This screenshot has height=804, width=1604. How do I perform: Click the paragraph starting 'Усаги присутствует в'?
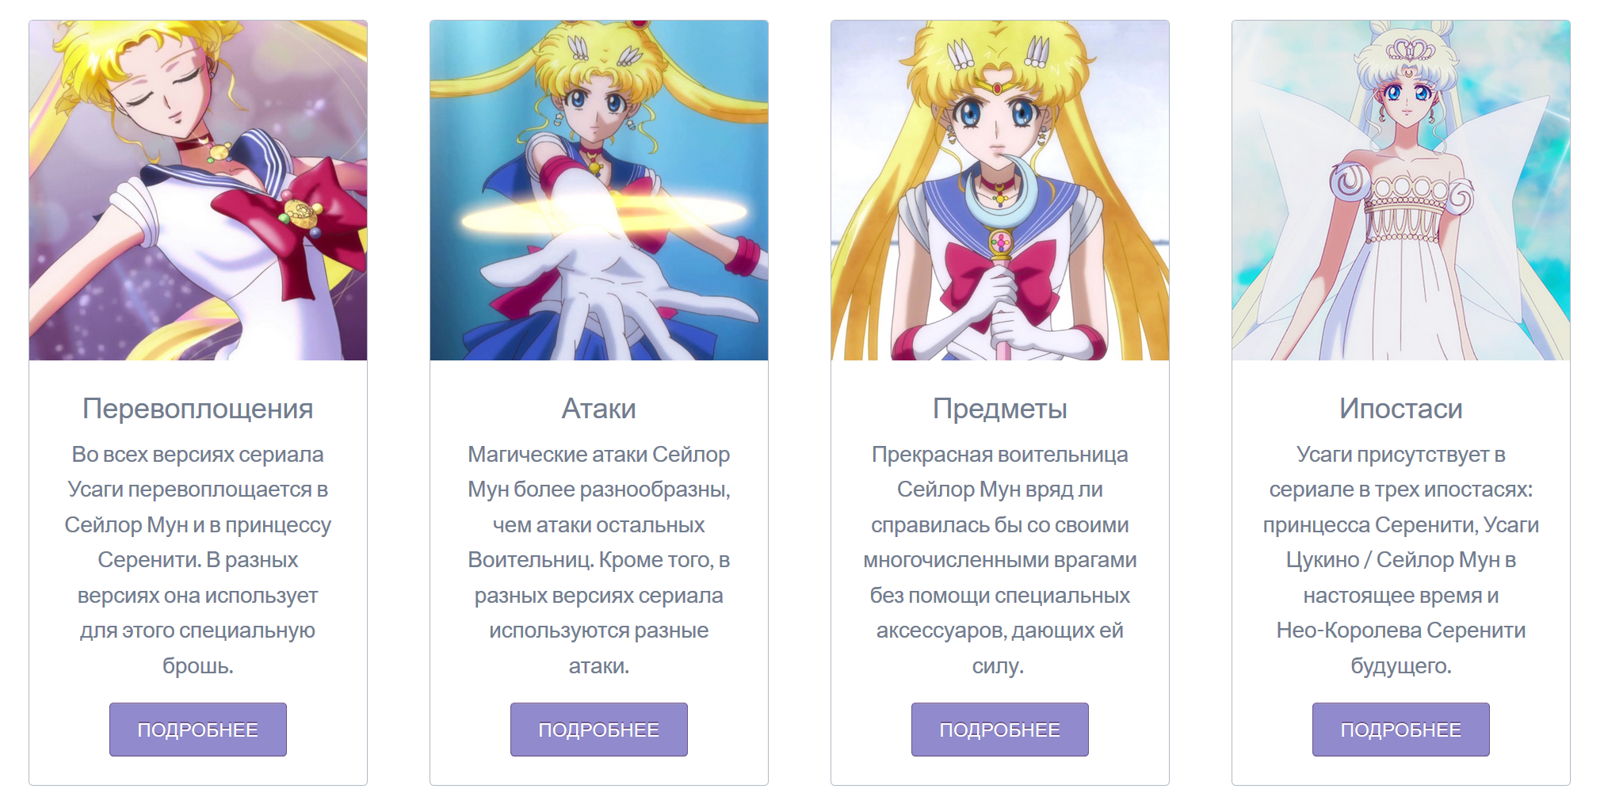[1401, 560]
